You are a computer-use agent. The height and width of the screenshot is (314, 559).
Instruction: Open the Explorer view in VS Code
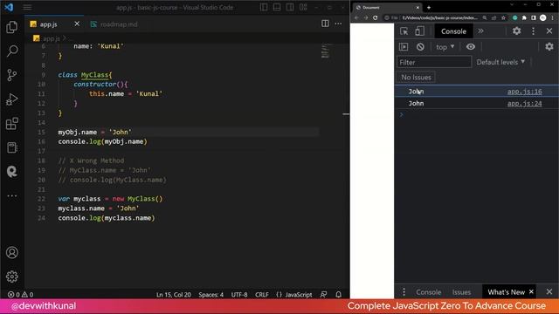click(11, 27)
